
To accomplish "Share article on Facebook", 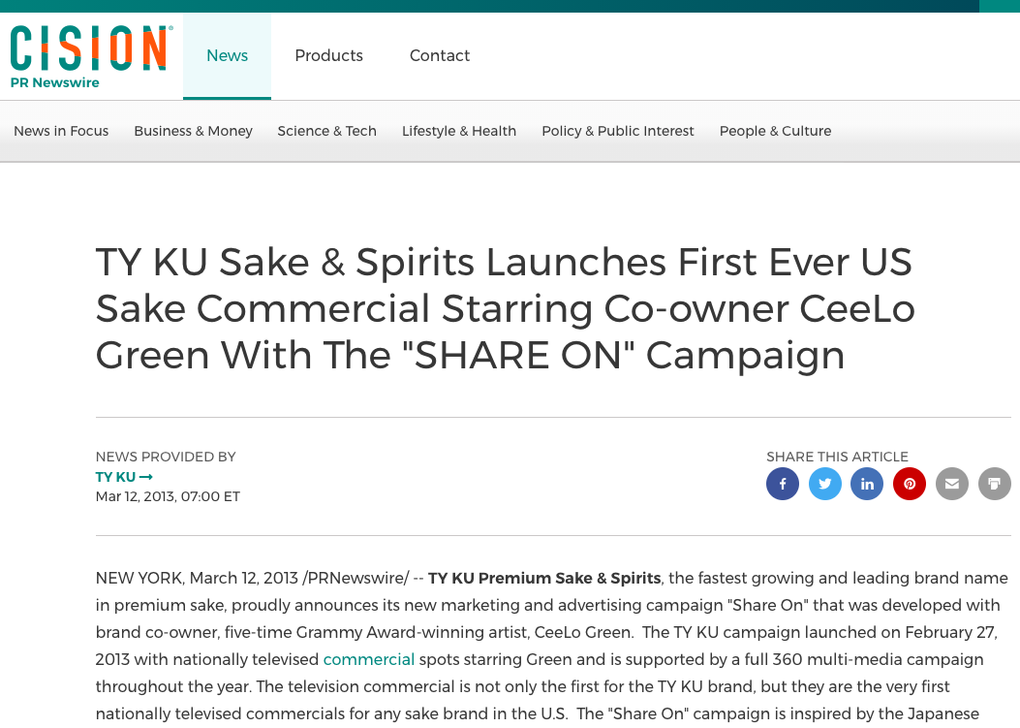I will pyautogui.click(x=783, y=484).
